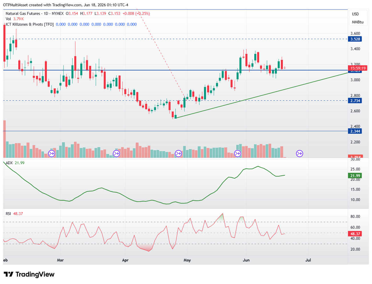Select the 3.528 price level label
This screenshot has height=284, width=372.
[x=355, y=39]
